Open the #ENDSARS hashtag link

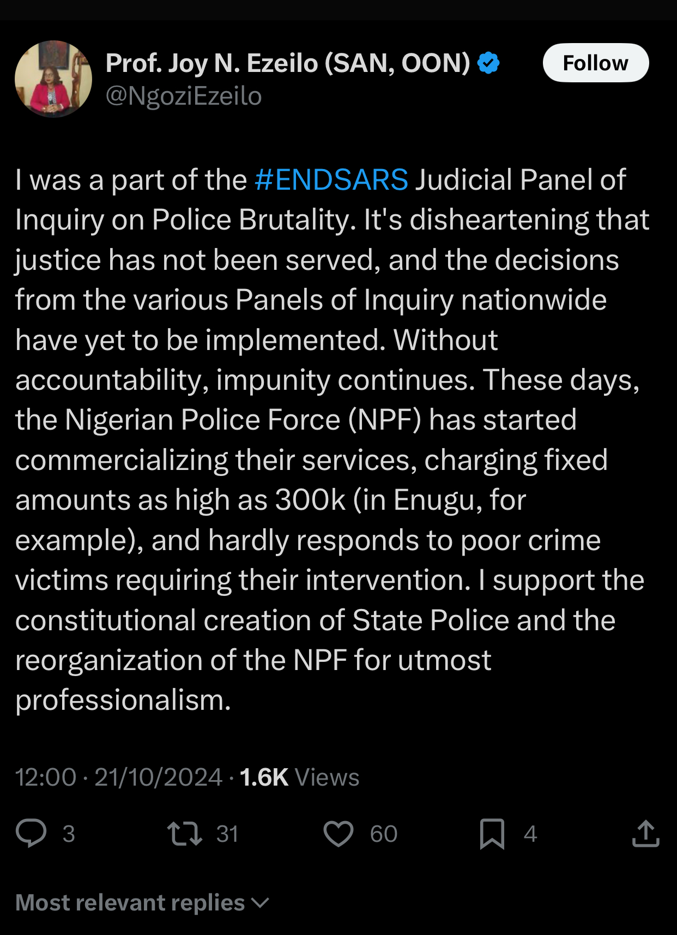(x=331, y=180)
